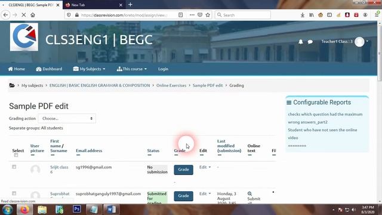Screen dimensions: 382x215
Task: Collapse the Email address column
Action: pos(78,155)
